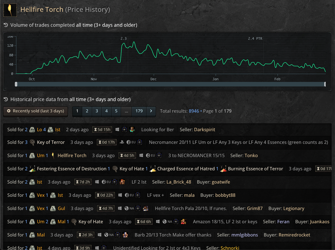The width and height of the screenshot is (335, 250).
Task: Open Burning Essence of Terror link
Action: pos(256,169)
